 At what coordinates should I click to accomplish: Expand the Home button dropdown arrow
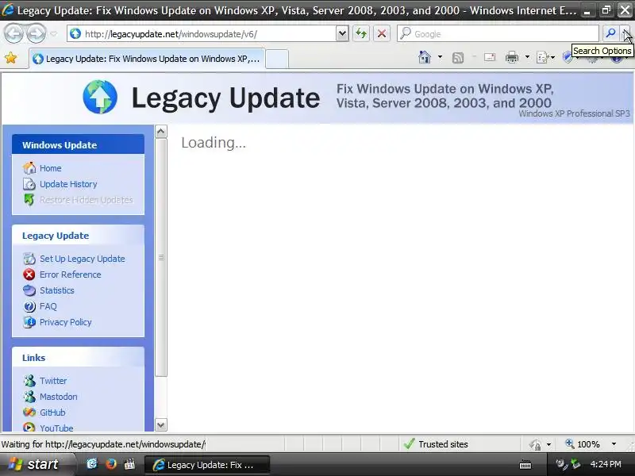coord(440,57)
